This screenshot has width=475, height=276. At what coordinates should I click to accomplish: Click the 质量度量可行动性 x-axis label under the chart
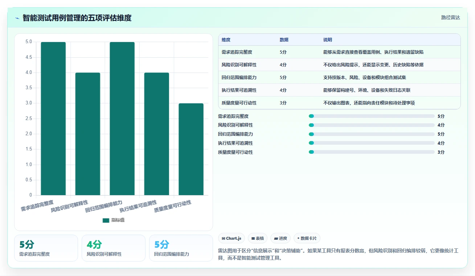coord(173,206)
